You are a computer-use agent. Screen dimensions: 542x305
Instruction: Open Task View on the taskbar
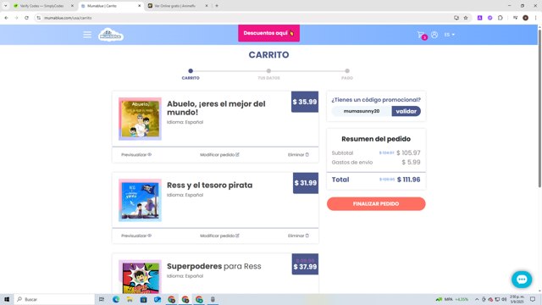click(102, 299)
